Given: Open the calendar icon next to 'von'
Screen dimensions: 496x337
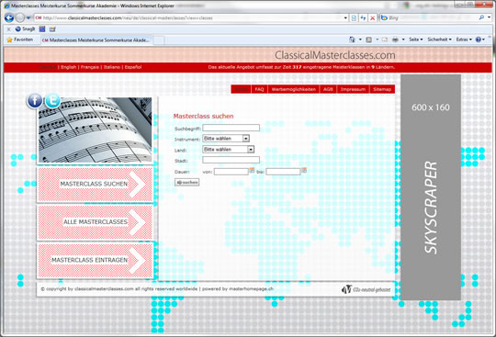Looking at the screenshot, I should tap(252, 170).
